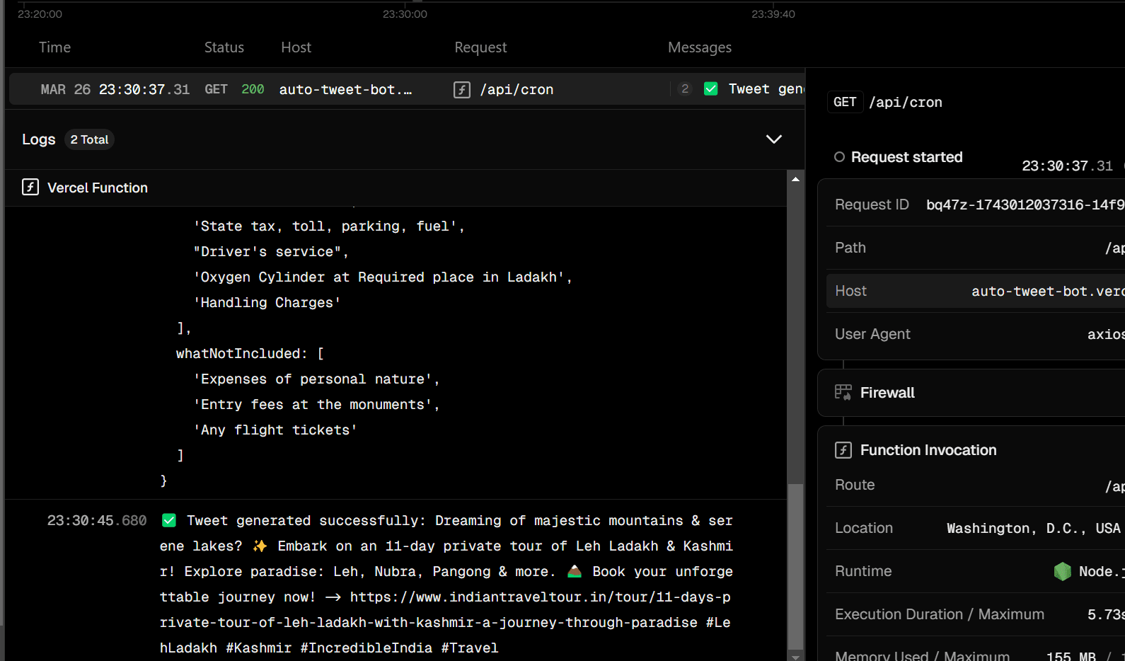Click the GET method in the log row
The width and height of the screenshot is (1125, 661).
[x=216, y=89]
